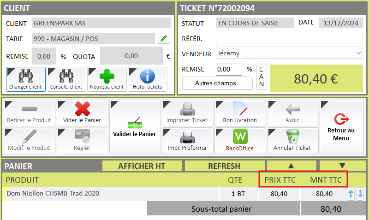This screenshot has width=369, height=220.
Task: Click the Référ. input field
Action: coord(289,39)
